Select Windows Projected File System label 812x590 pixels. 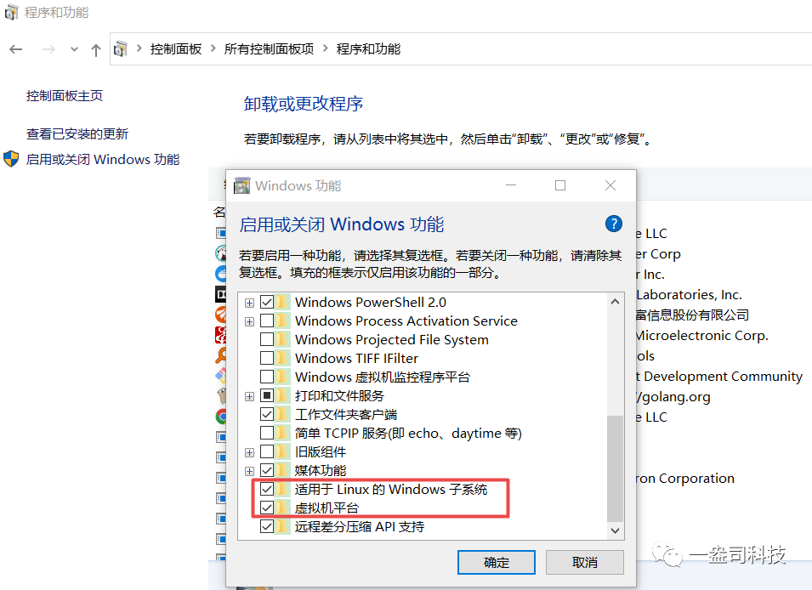coord(391,340)
